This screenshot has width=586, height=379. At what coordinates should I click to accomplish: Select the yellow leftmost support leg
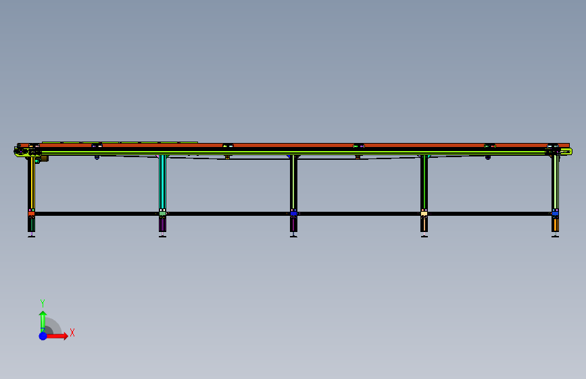click(x=32, y=183)
